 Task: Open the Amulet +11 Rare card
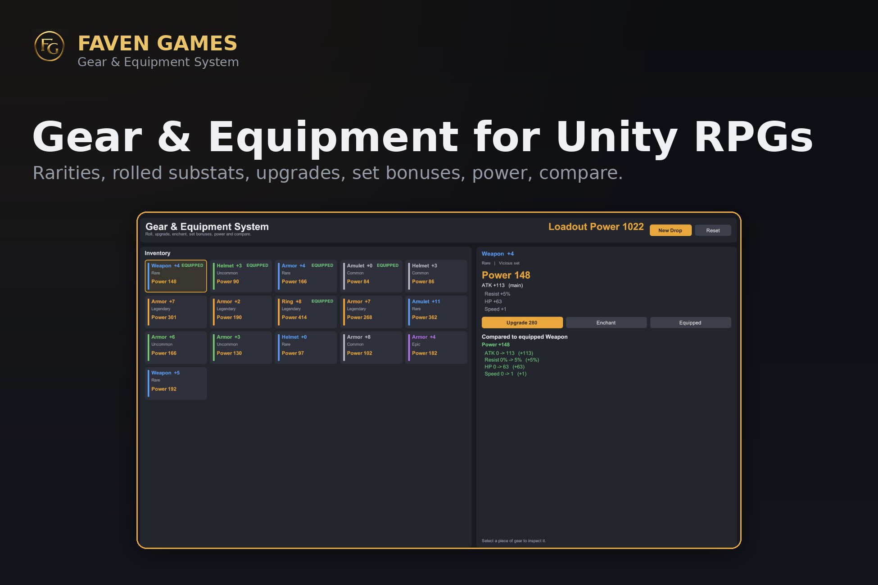click(x=436, y=312)
